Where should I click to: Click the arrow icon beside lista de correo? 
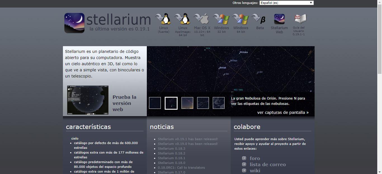click(244, 164)
